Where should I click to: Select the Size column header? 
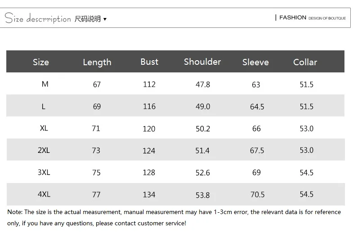point(41,62)
